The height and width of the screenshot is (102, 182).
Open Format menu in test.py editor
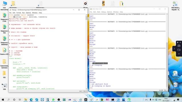(x=18, y=13)
